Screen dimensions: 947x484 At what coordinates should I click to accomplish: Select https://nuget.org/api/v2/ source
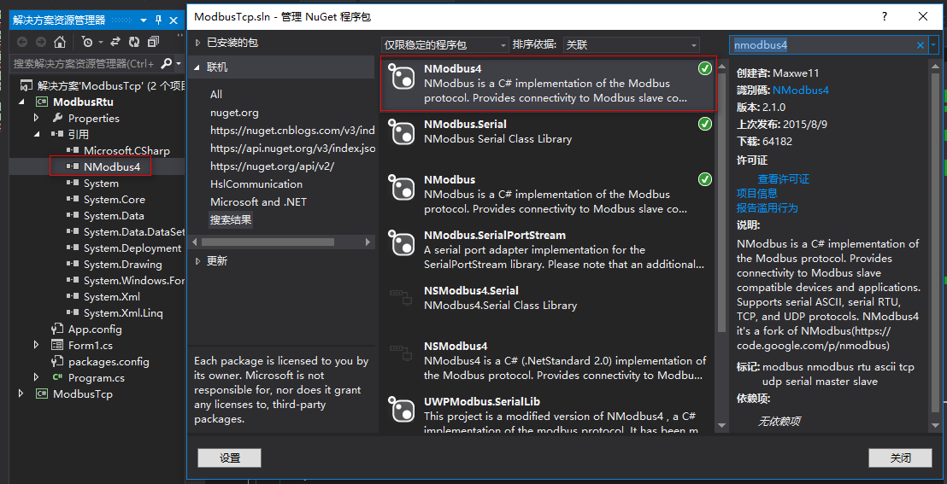pyautogui.click(x=272, y=166)
